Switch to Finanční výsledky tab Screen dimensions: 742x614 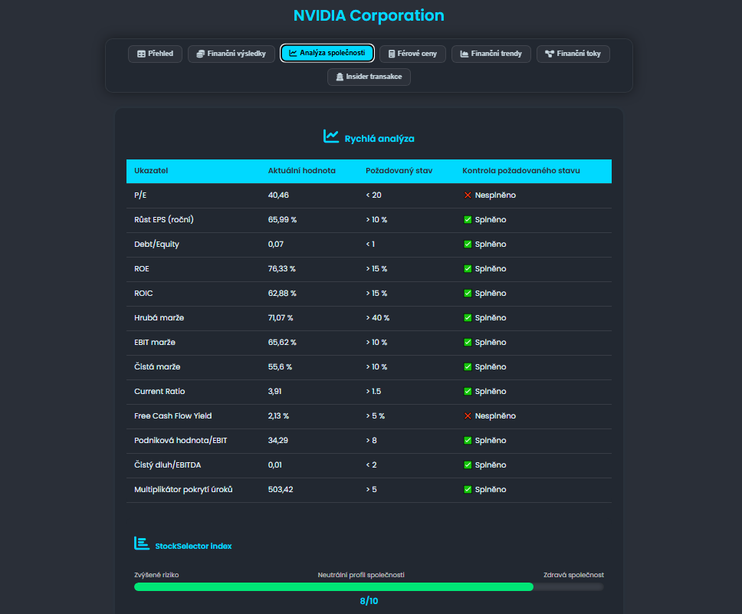tap(231, 54)
